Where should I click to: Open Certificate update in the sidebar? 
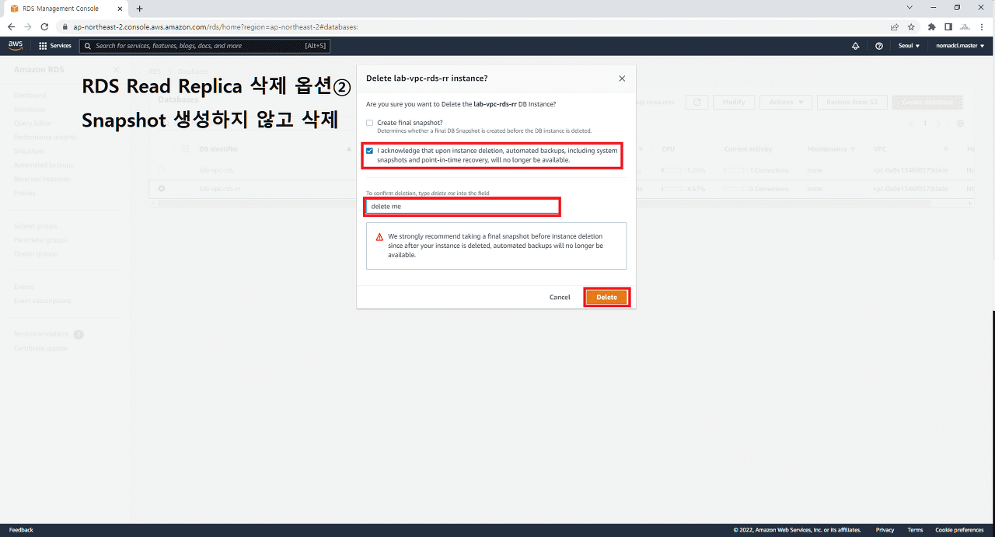(x=40, y=347)
